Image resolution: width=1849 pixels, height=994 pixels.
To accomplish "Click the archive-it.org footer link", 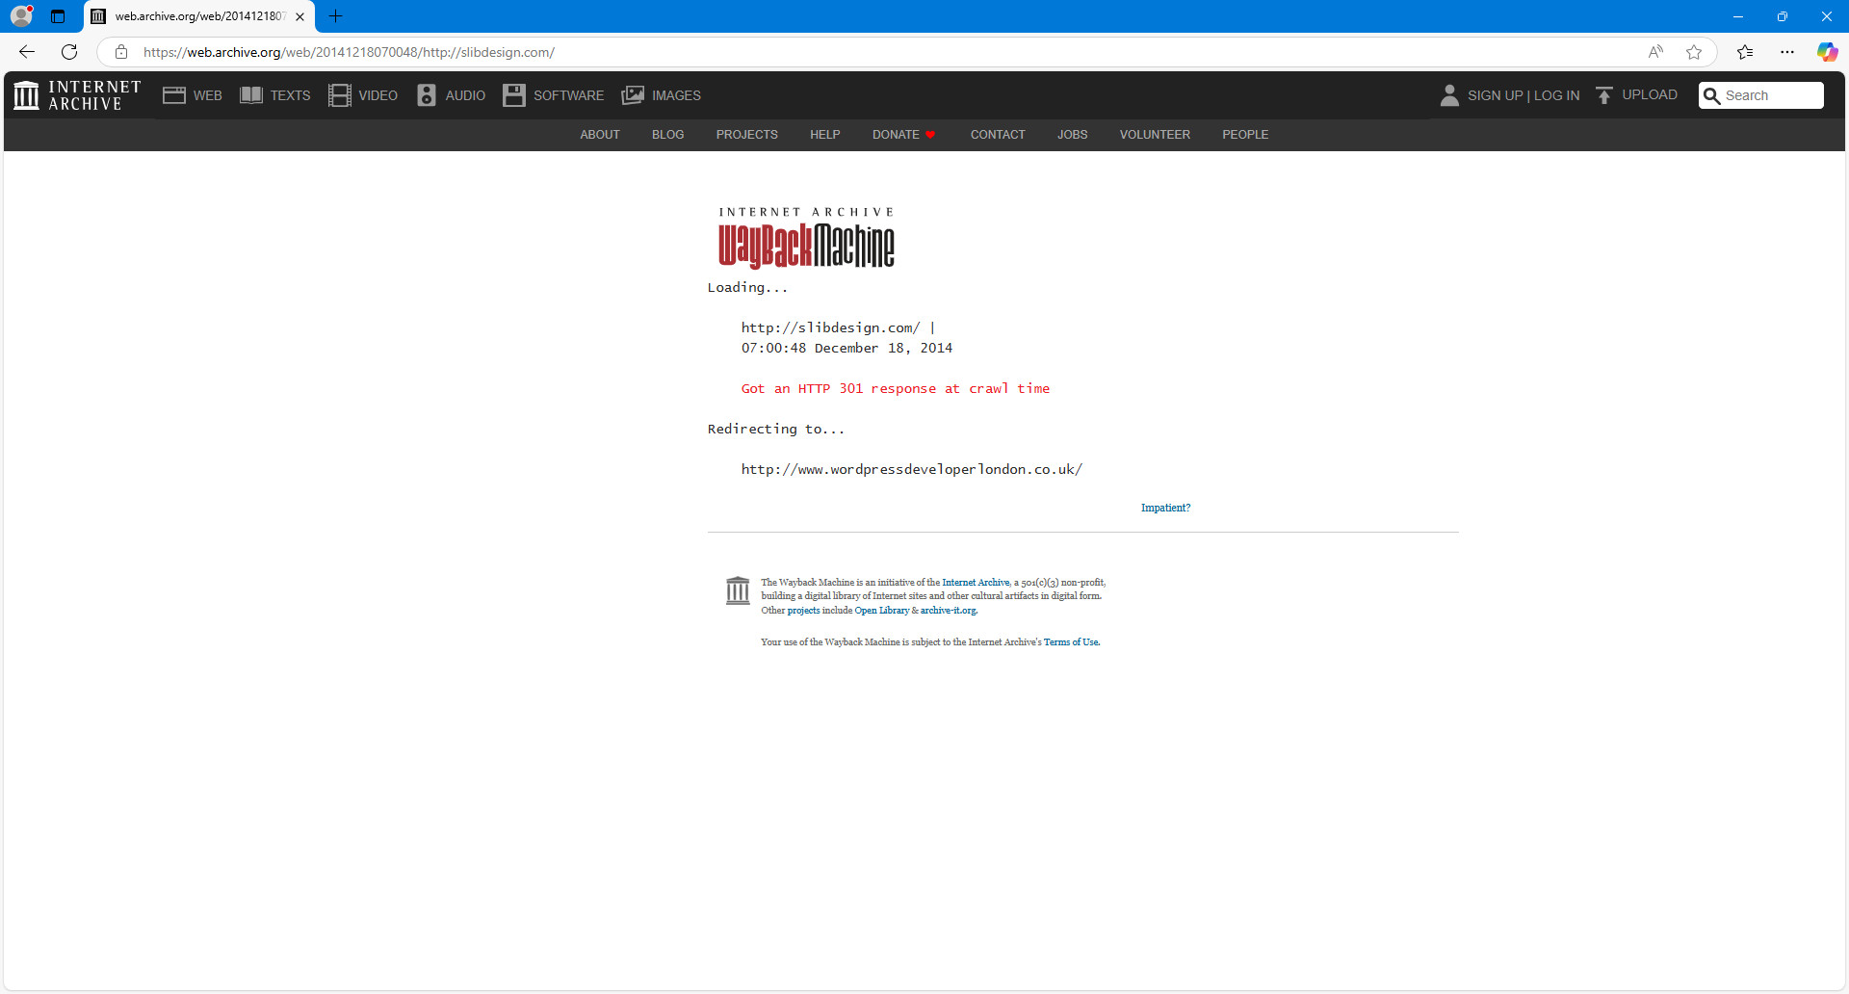I will [949, 611].
